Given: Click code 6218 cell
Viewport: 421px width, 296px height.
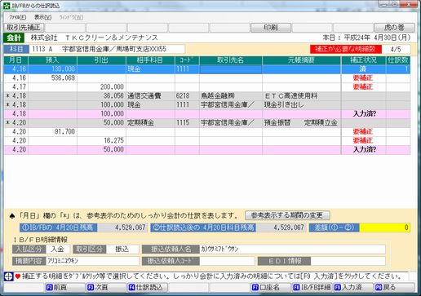Looking at the screenshot, I should 187,96.
